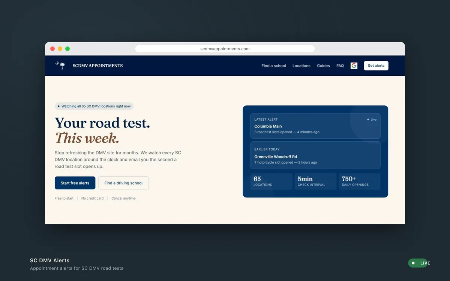
Task: Open the SCDMV APPOINTMENTS home link
Action: (97, 66)
